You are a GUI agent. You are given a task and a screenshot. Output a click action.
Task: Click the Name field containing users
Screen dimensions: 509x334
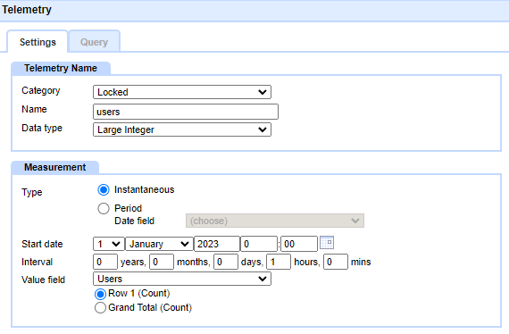tap(186, 112)
